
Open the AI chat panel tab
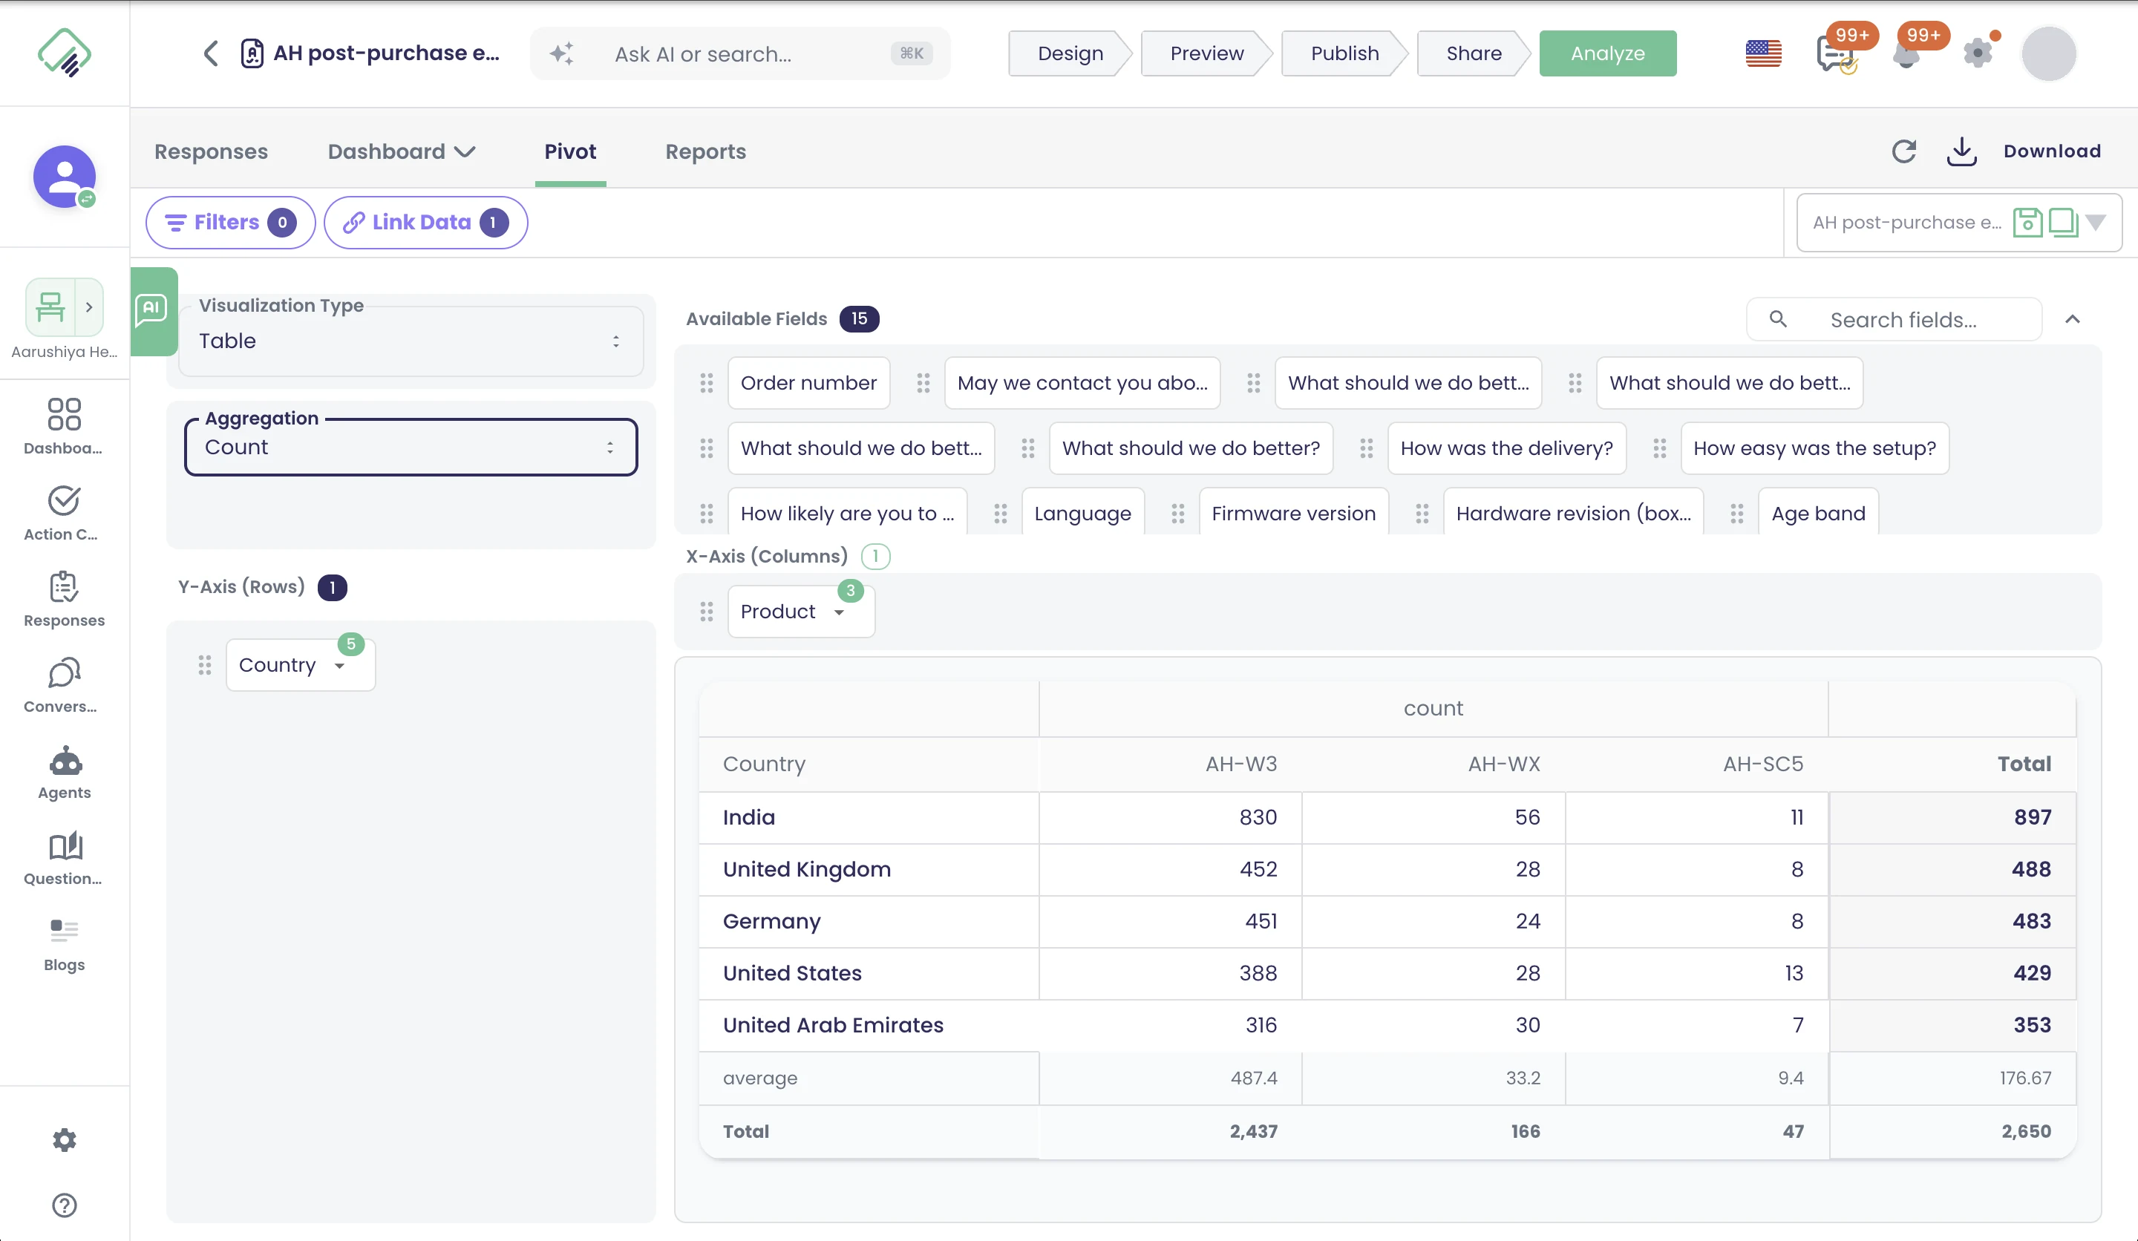pyautogui.click(x=154, y=310)
